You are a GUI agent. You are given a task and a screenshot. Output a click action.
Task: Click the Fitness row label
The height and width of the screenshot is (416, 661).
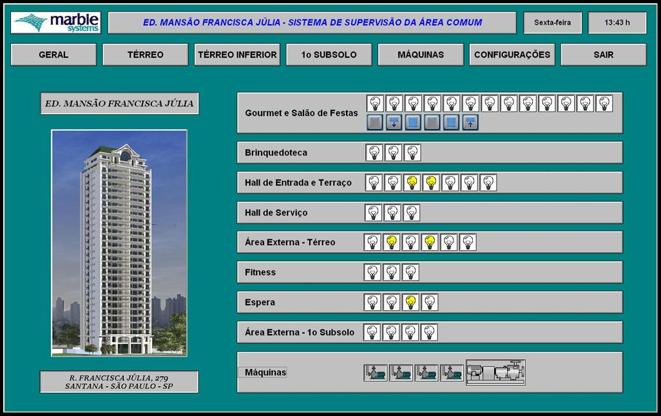point(260,273)
